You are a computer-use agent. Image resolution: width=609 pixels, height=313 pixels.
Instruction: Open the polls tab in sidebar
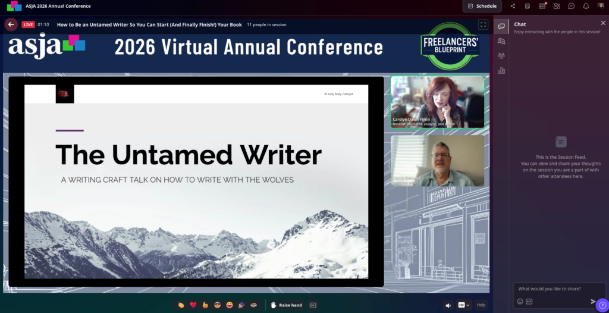pos(501,71)
